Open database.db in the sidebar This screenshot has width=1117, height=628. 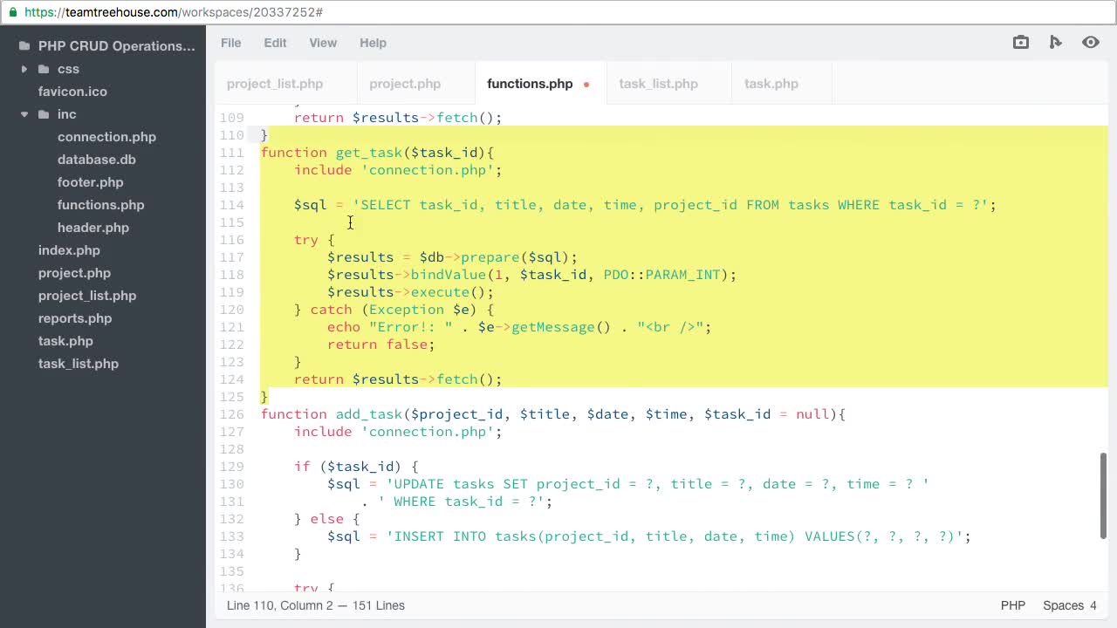coord(96,160)
